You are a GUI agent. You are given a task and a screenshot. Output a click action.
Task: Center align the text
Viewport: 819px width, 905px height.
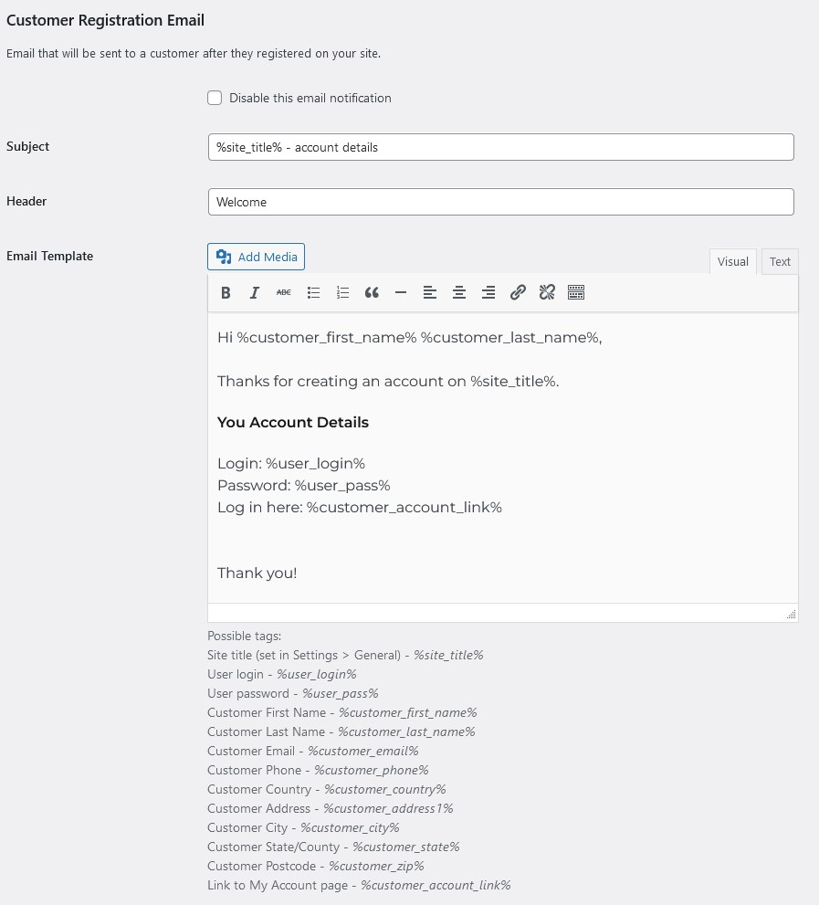(x=459, y=292)
